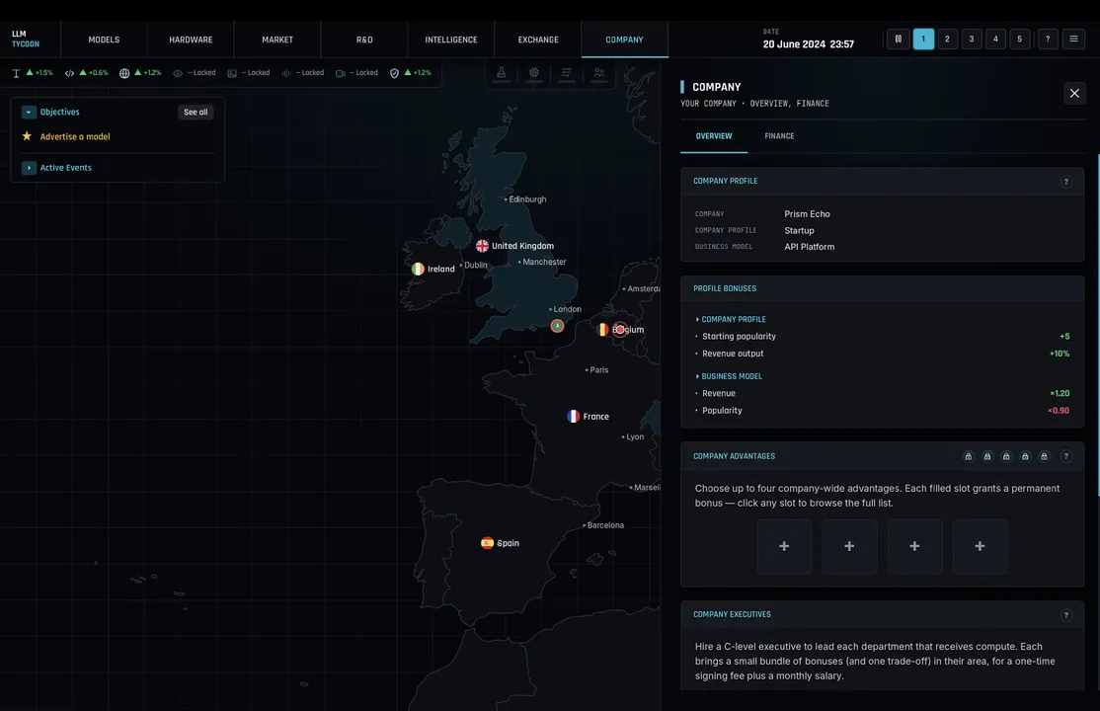Click the star icon beside Advertise a model
This screenshot has height=711, width=1100.
27,136
